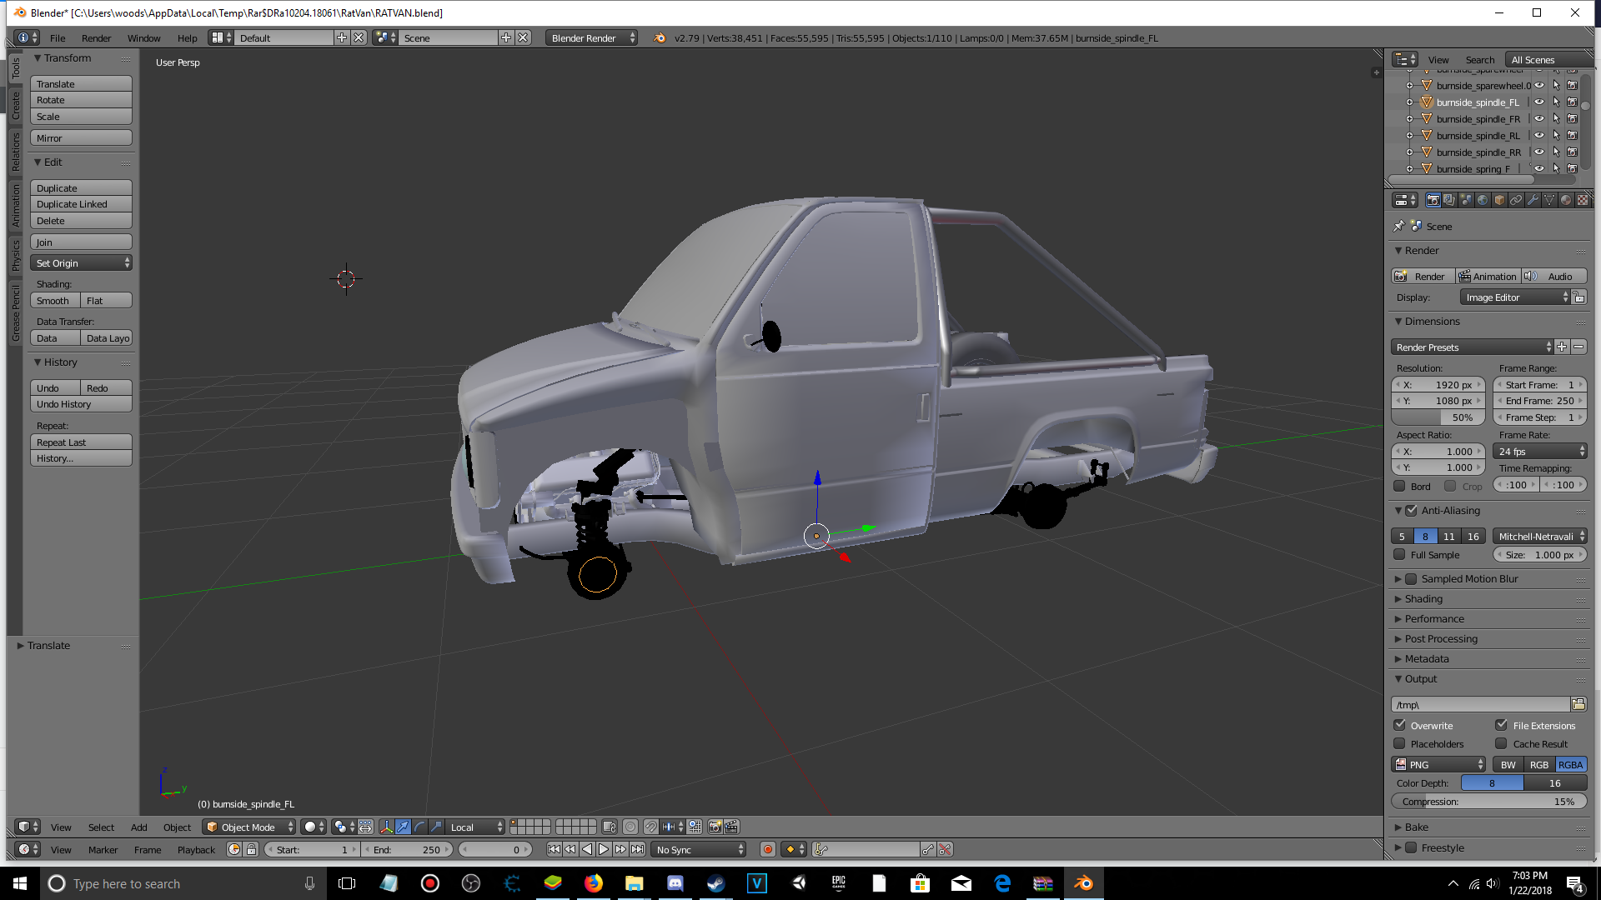
Task: Open the Render menu in top bar
Action: (96, 37)
